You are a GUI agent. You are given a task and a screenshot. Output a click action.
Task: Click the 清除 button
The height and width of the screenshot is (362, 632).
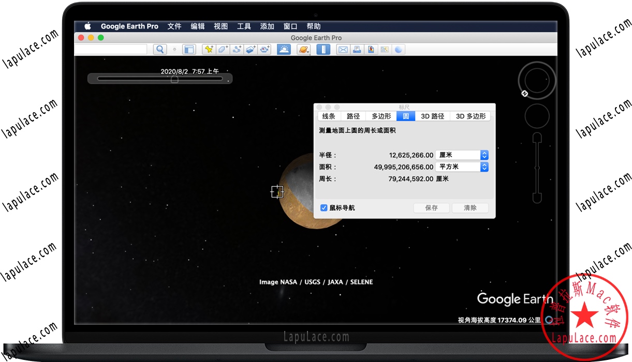coord(470,208)
